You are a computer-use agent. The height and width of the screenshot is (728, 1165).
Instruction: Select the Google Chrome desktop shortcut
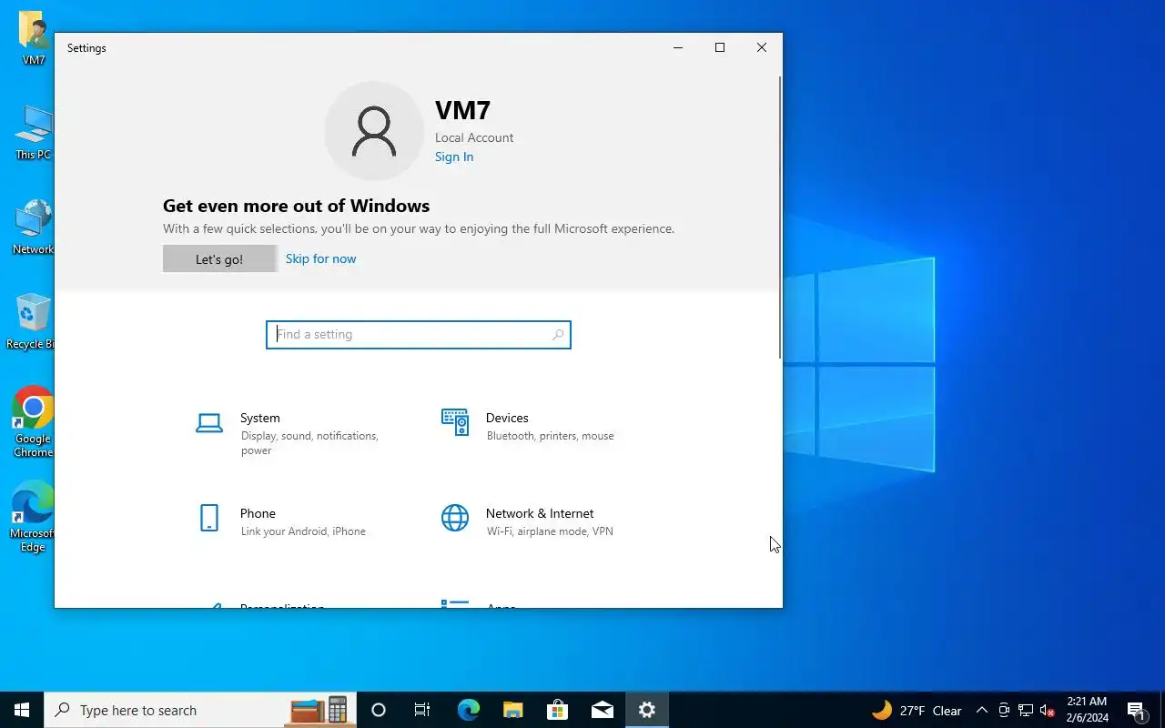[34, 422]
